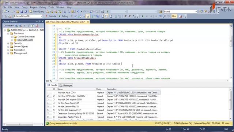
Task: Open the Debug menu
Action: pos(43,7)
